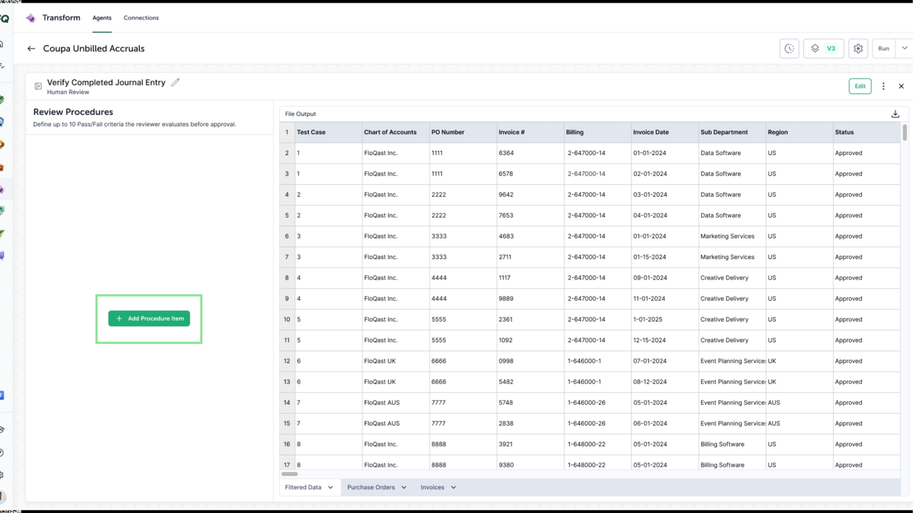Click PO number 7777 in row 15
Viewport: 913px width, 513px height.
point(463,423)
